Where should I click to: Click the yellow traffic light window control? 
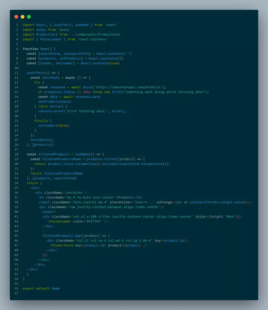(23, 17)
